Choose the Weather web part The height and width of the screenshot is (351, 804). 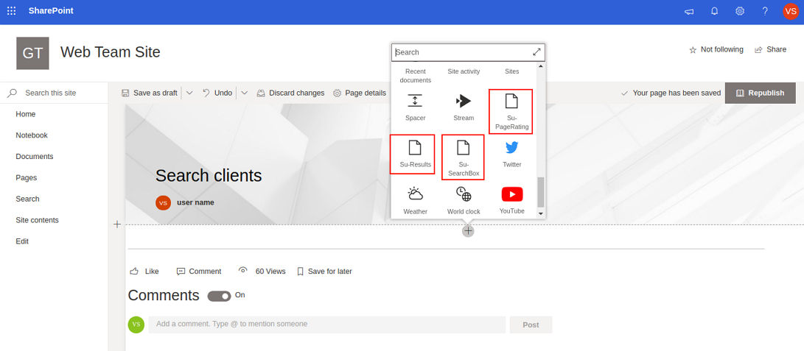[x=415, y=199]
